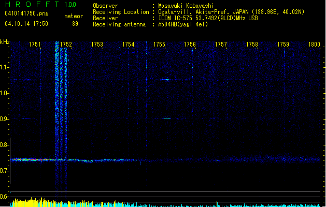Screen dimensions: 326x207
Task: Click the 1.0 kHz axis label
Action: (x=4, y=93)
